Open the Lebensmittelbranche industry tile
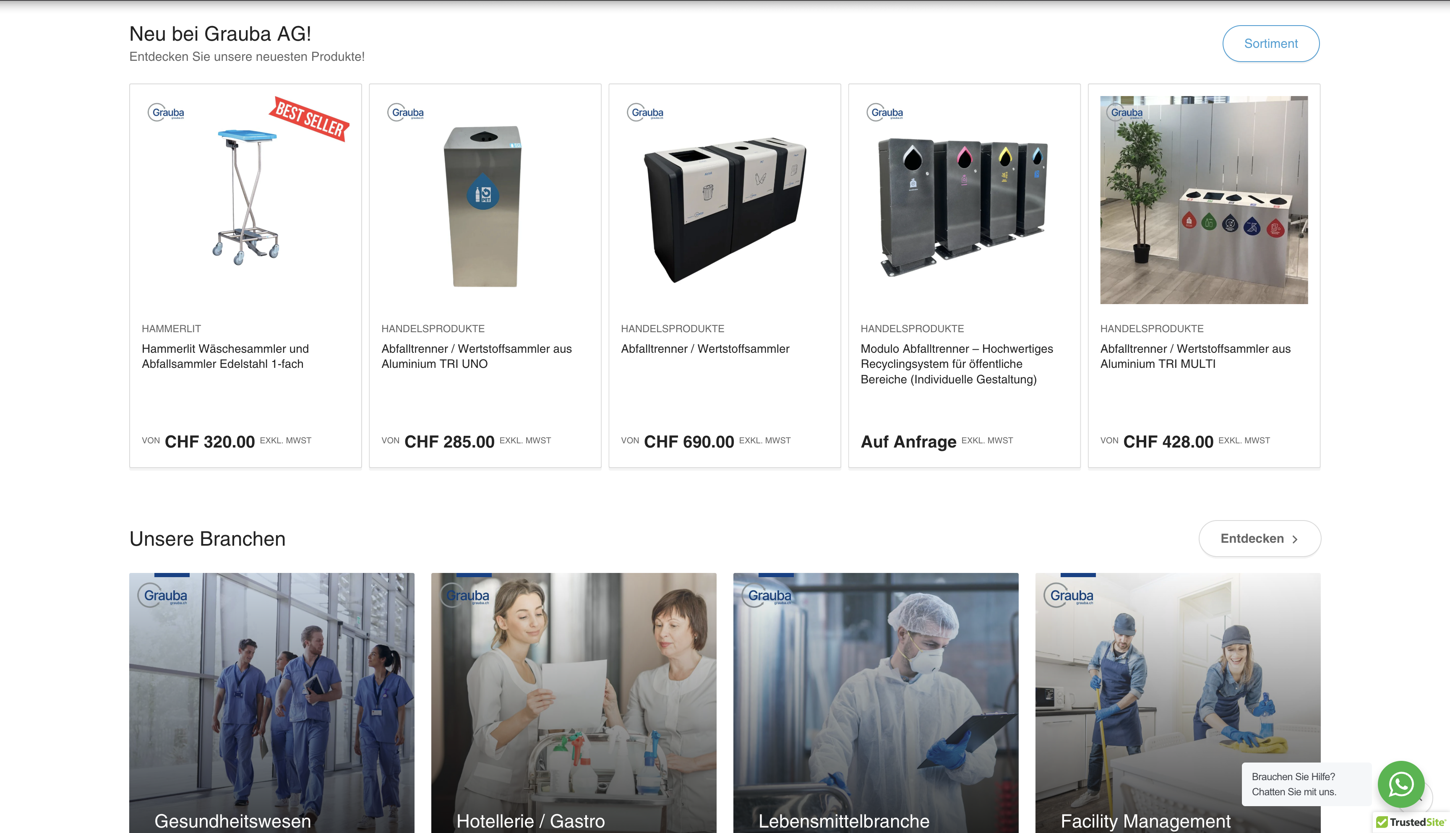The width and height of the screenshot is (1450, 833). point(876,703)
